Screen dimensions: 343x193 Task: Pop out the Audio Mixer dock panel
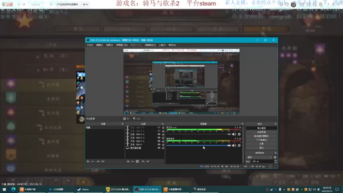242,124
